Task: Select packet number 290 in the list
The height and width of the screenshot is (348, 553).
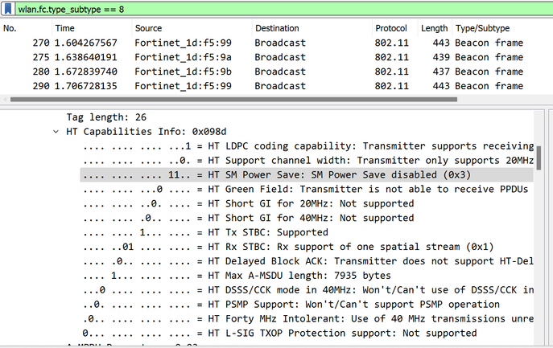Action: tap(241, 86)
